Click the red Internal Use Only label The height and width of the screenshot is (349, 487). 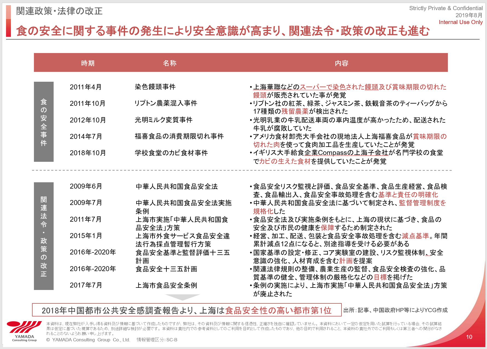[461, 22]
